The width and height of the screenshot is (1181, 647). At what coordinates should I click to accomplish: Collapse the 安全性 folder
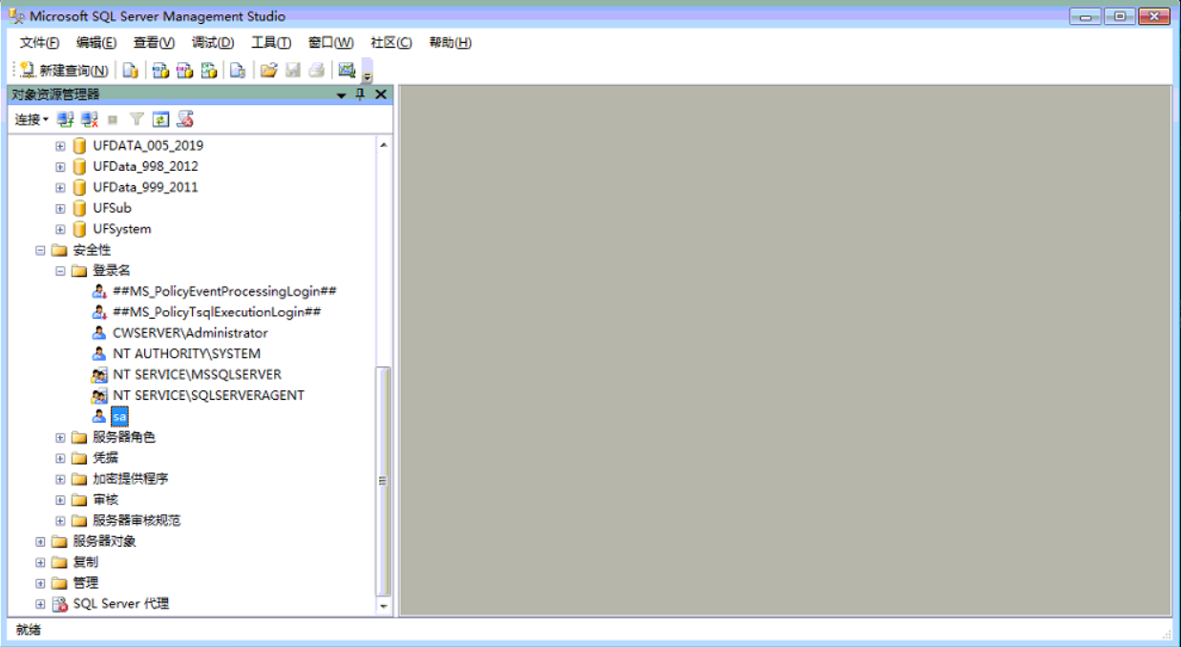click(40, 250)
